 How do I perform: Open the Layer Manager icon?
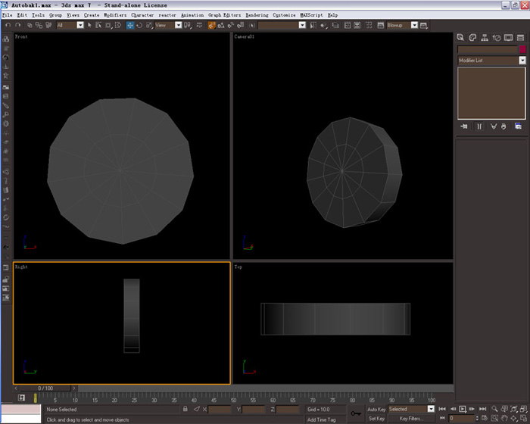click(x=335, y=25)
